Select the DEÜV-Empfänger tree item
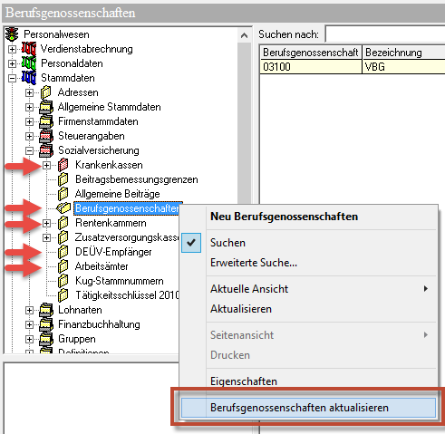The height and width of the screenshot is (434, 445). tap(113, 252)
